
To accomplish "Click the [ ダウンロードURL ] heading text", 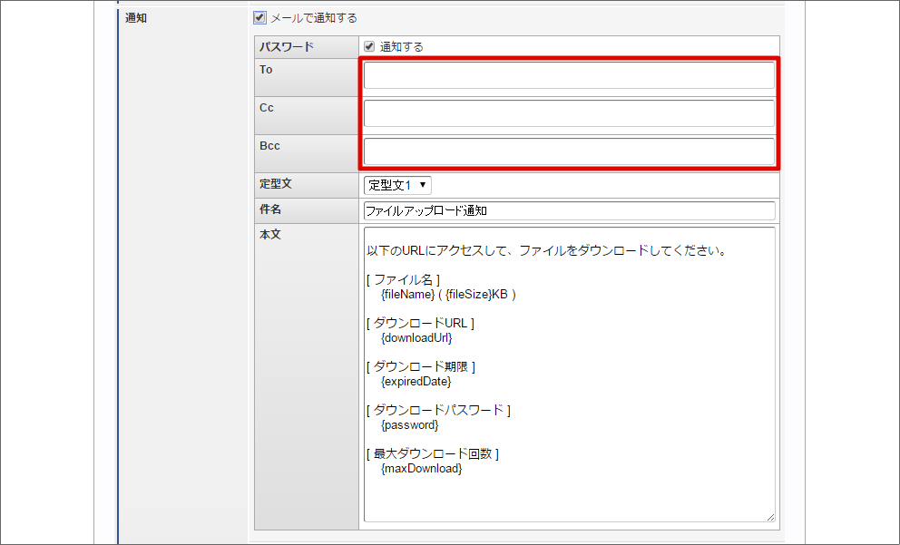I will (x=421, y=323).
